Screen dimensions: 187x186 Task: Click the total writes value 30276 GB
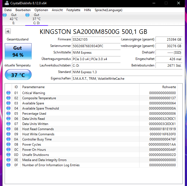pos(169,46)
